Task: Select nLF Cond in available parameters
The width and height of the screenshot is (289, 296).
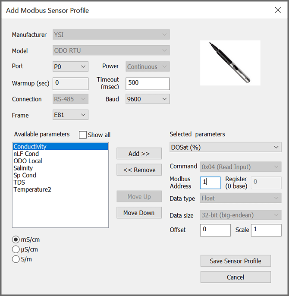Action: point(60,154)
